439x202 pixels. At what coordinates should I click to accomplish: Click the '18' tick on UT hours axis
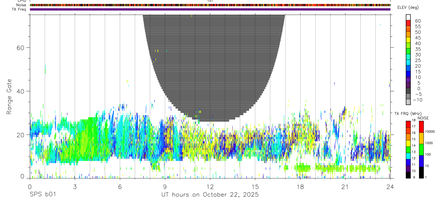click(300, 187)
